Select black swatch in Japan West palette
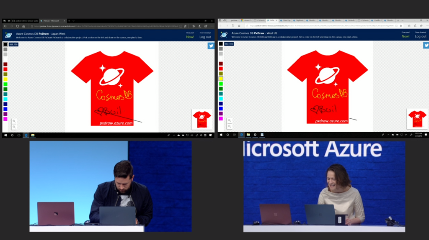 [5, 44]
